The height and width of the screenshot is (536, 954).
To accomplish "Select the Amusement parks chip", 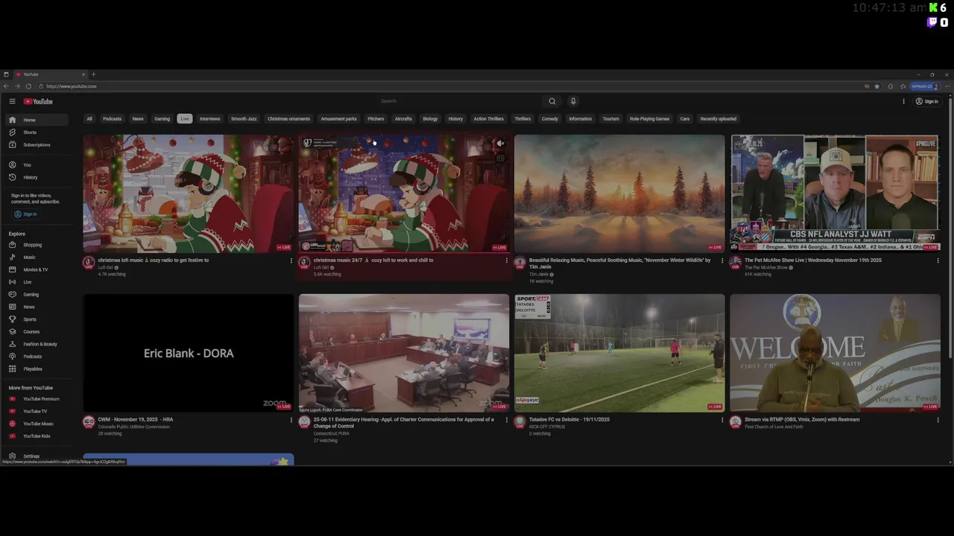I will pyautogui.click(x=338, y=118).
